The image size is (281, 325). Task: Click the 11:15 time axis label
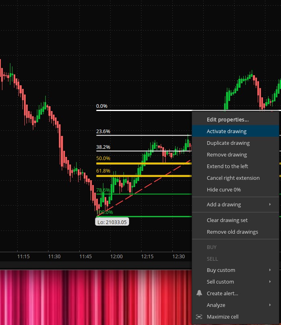[23, 257]
